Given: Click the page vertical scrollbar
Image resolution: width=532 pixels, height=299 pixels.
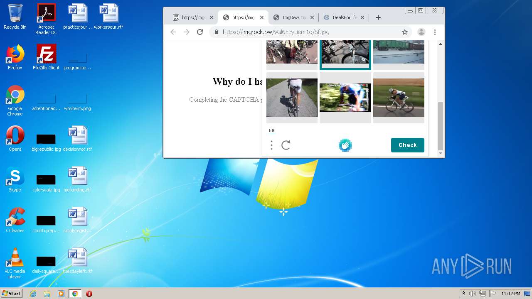Looking at the screenshot, I should point(441,126).
